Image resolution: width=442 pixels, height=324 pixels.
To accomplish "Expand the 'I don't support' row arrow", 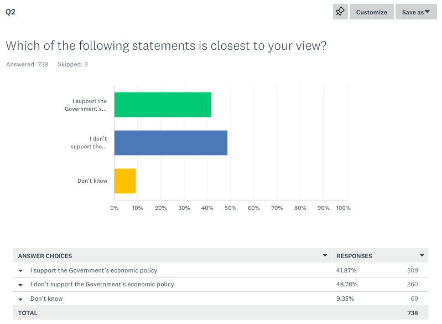I will point(20,285).
